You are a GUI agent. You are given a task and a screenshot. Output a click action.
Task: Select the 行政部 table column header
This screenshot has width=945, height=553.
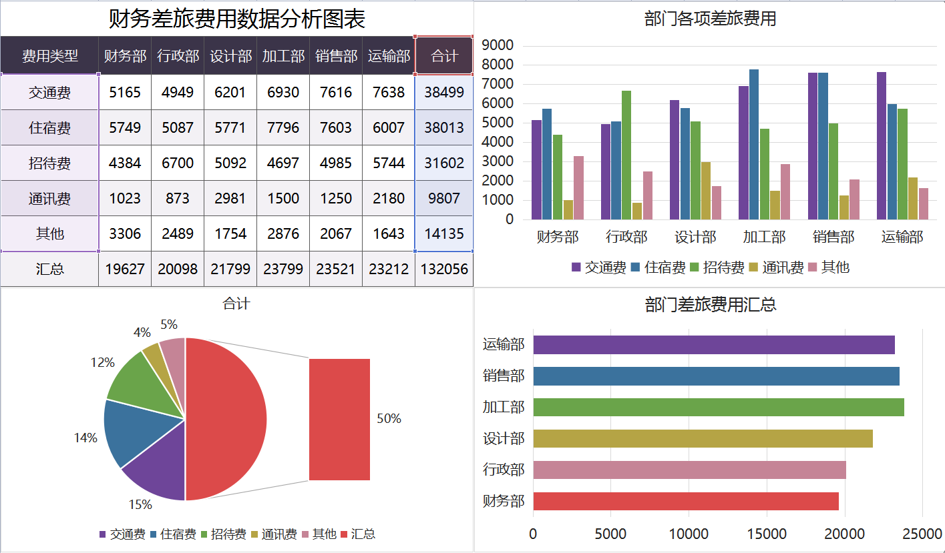click(178, 56)
